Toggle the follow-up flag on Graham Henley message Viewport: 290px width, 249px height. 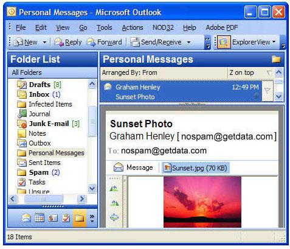(268, 91)
